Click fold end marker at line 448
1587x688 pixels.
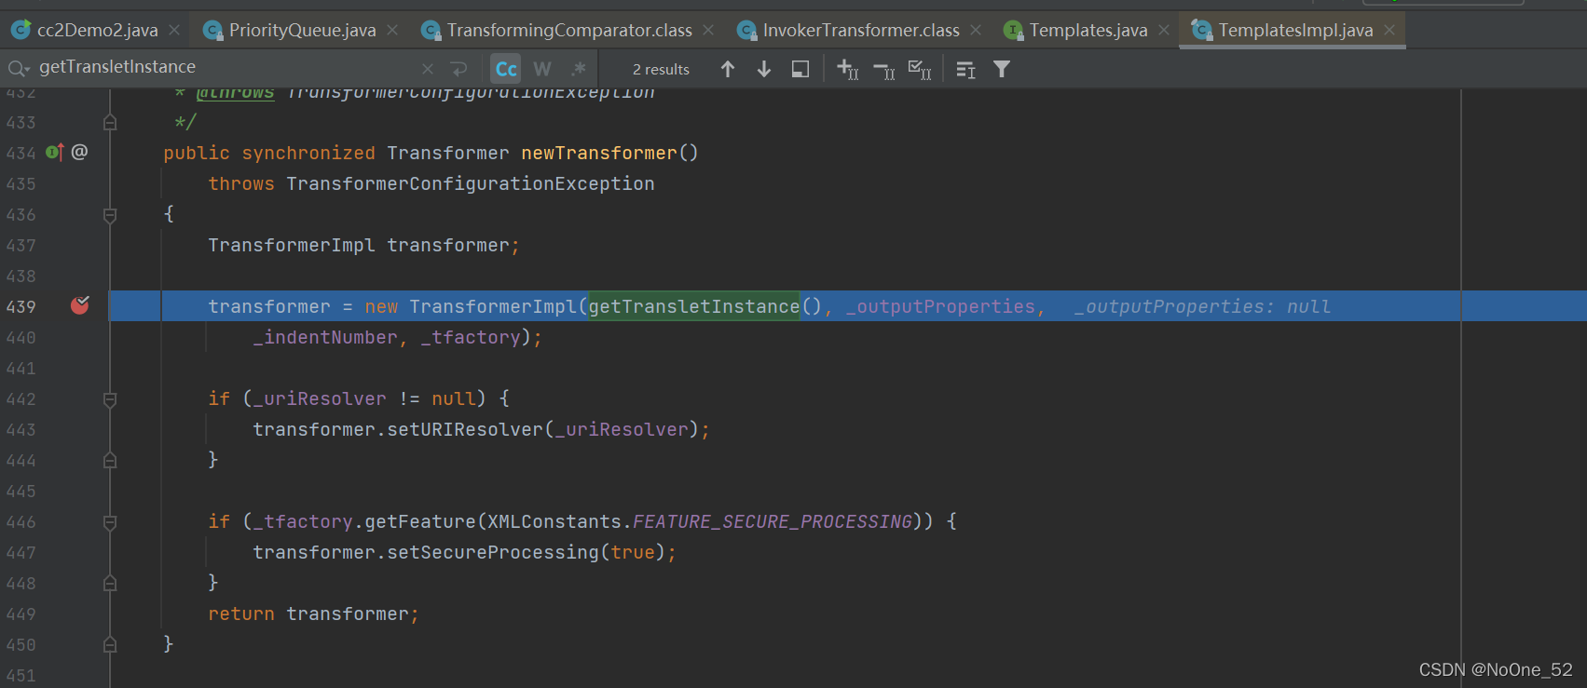(x=110, y=583)
